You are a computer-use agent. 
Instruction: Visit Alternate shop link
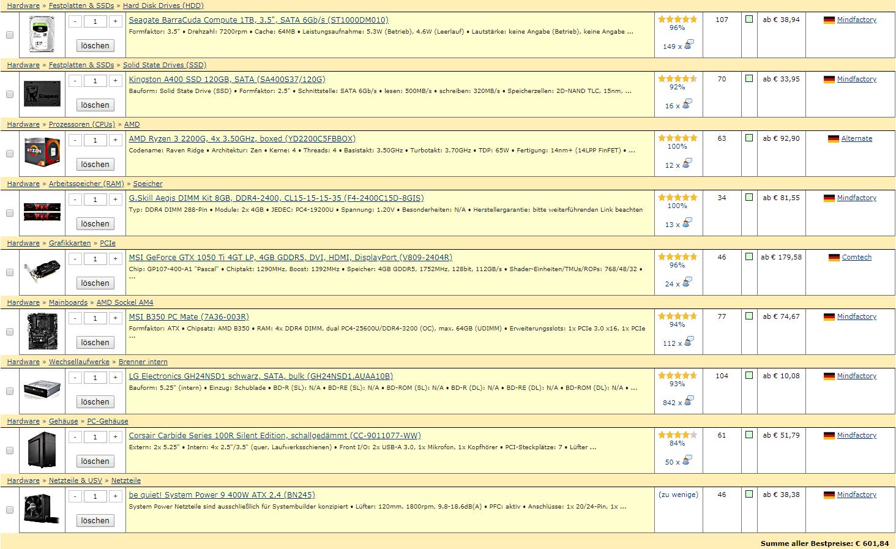(856, 139)
